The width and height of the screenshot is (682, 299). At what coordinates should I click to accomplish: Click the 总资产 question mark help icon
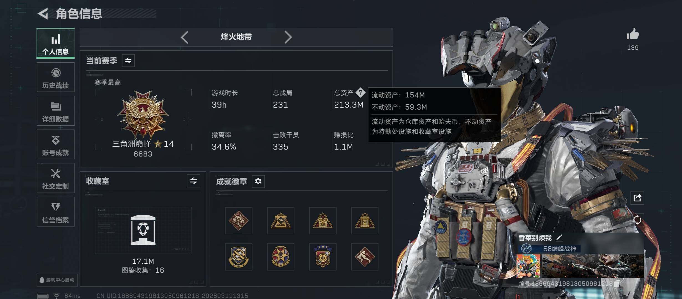pyautogui.click(x=360, y=92)
